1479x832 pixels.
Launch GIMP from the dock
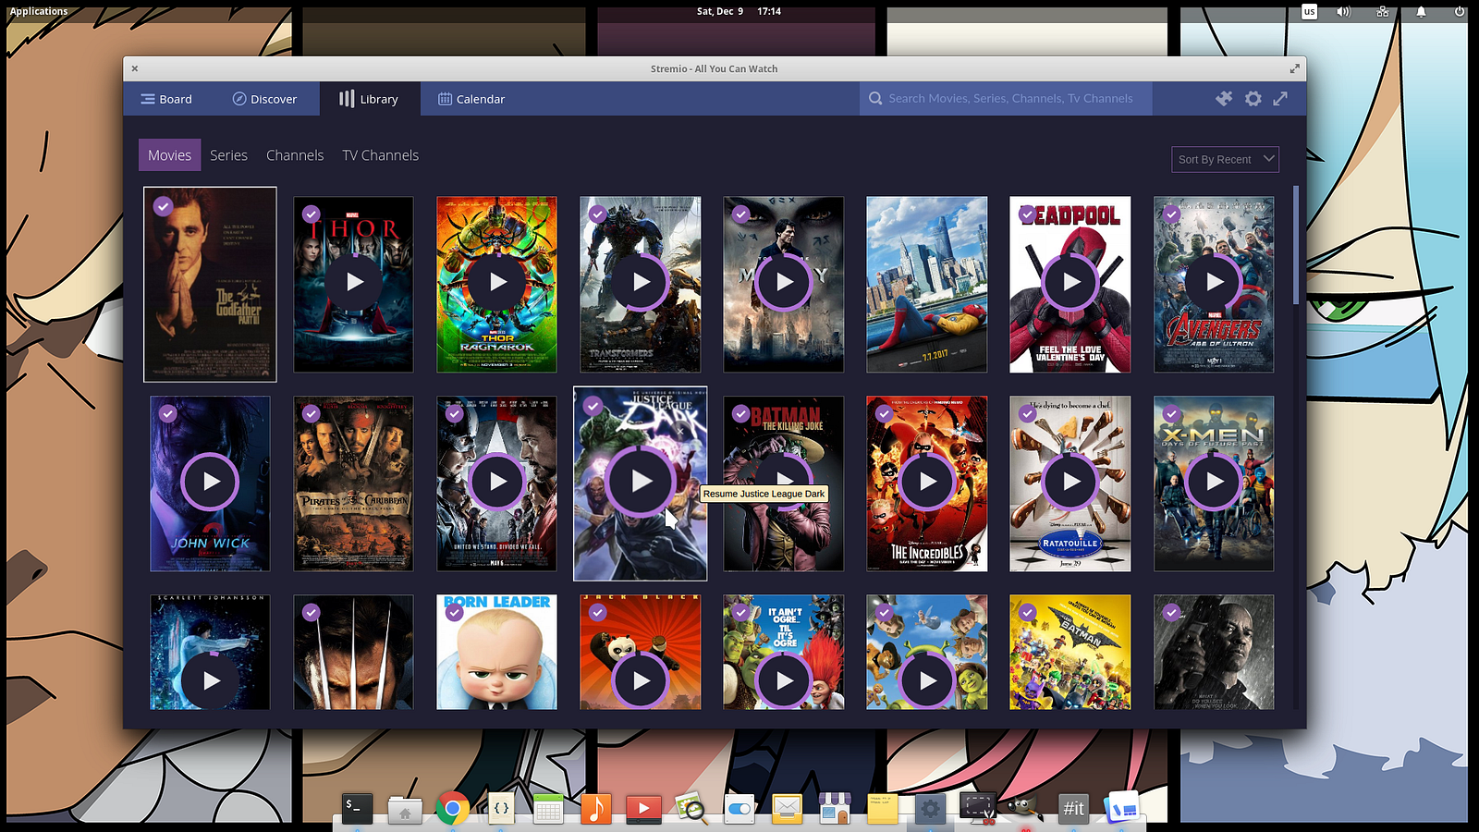pos(1024,808)
